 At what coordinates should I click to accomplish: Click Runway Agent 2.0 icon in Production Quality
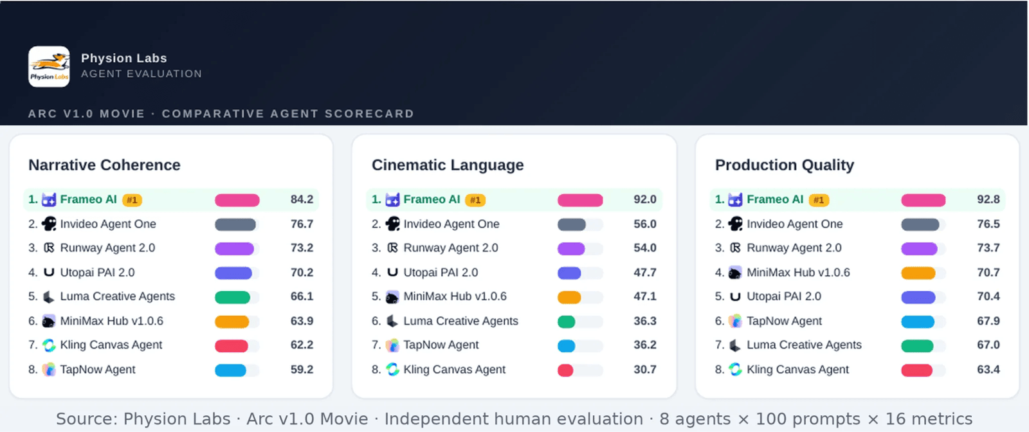pos(735,248)
